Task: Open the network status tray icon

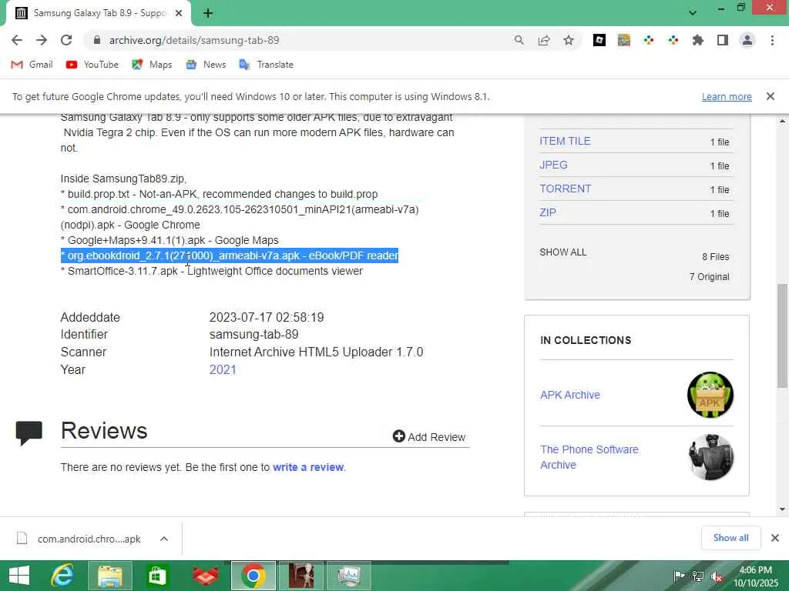Action: [698, 576]
